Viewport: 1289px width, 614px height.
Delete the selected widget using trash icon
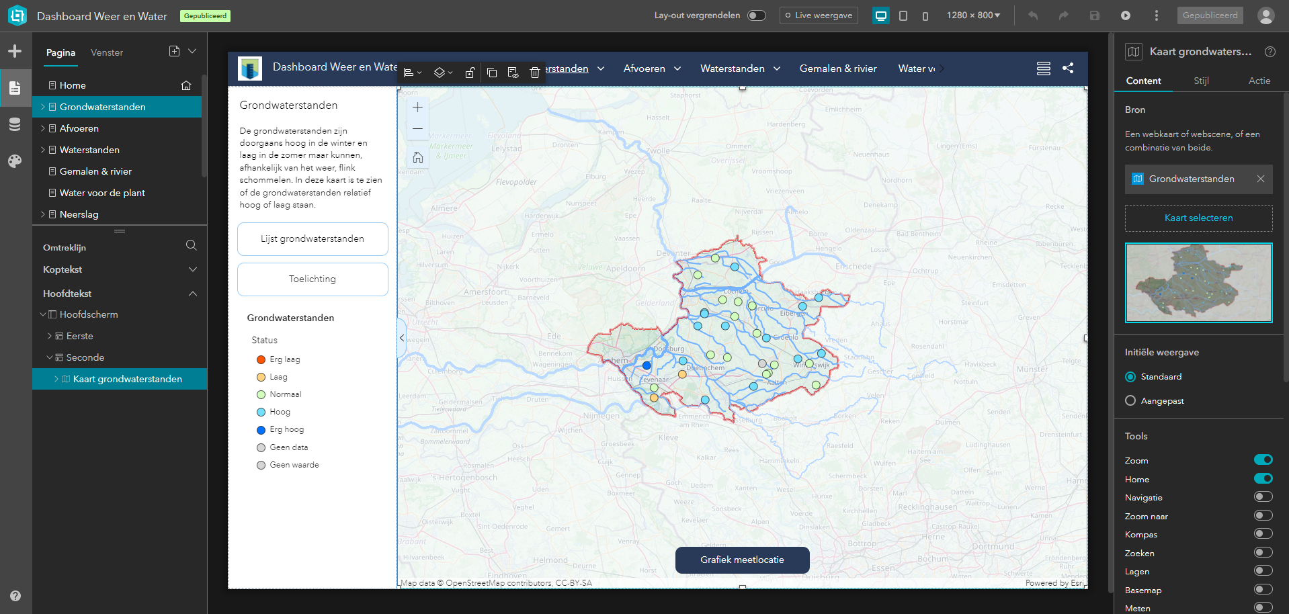(534, 72)
